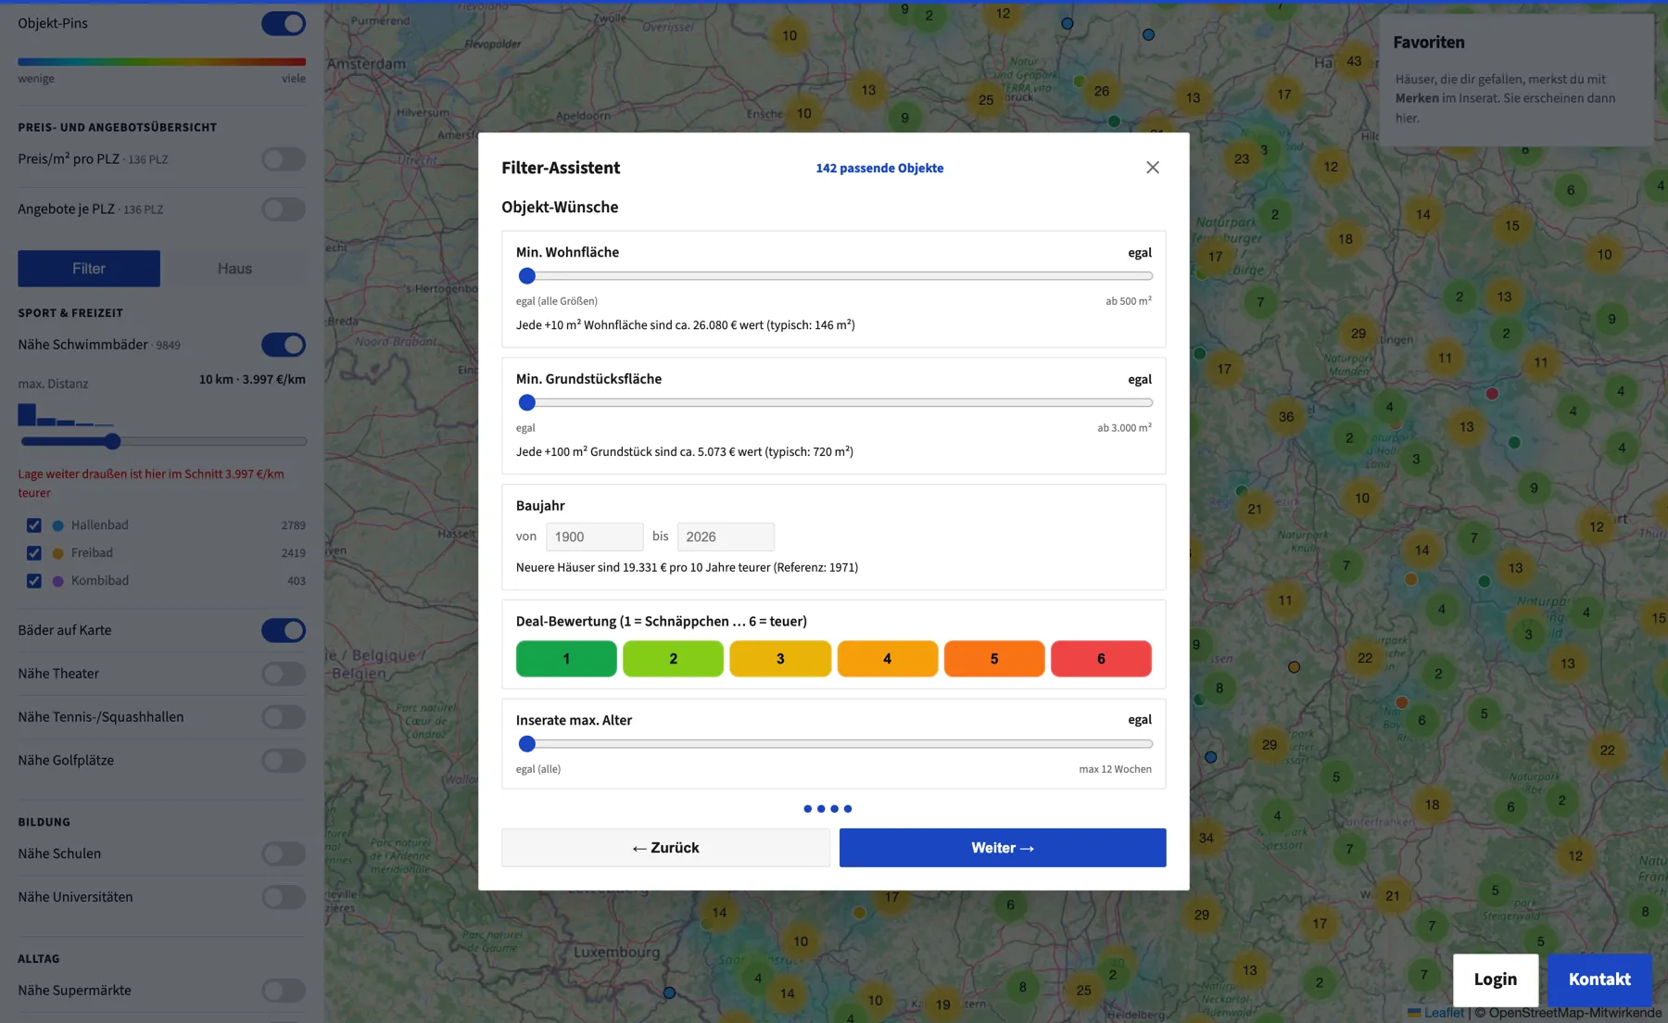1668x1023 pixels.
Task: Click the Baujahr von field
Action: tap(594, 537)
